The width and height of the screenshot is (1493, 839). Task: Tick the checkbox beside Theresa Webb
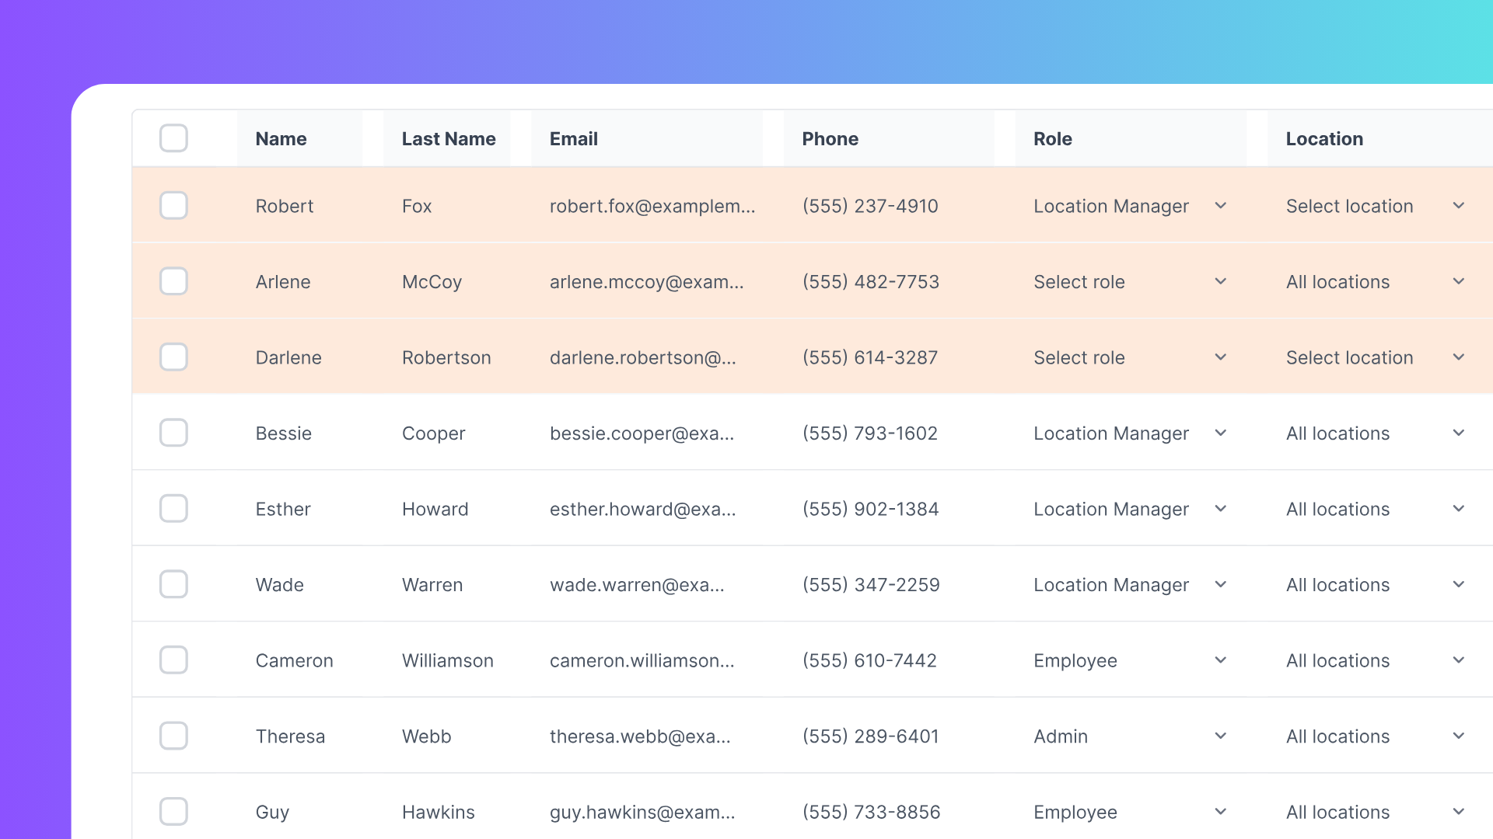click(173, 736)
